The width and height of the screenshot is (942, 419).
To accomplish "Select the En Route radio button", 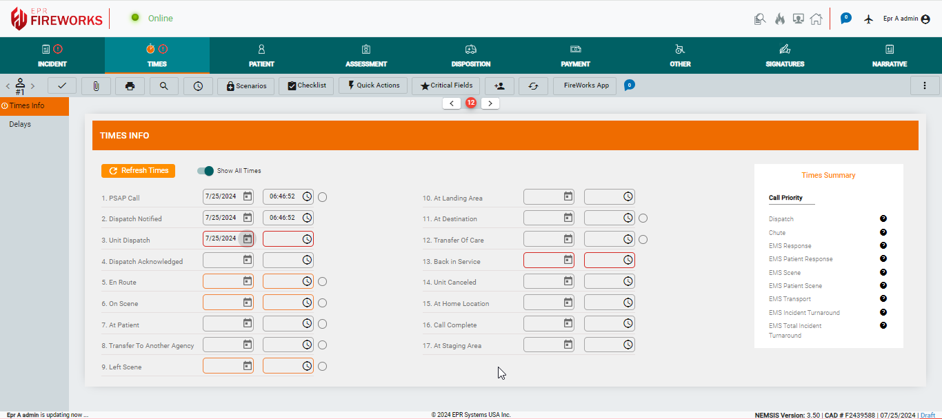I will tap(323, 281).
